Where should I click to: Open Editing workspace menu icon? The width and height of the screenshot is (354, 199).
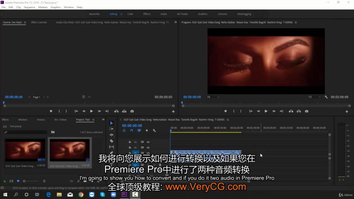121,14
